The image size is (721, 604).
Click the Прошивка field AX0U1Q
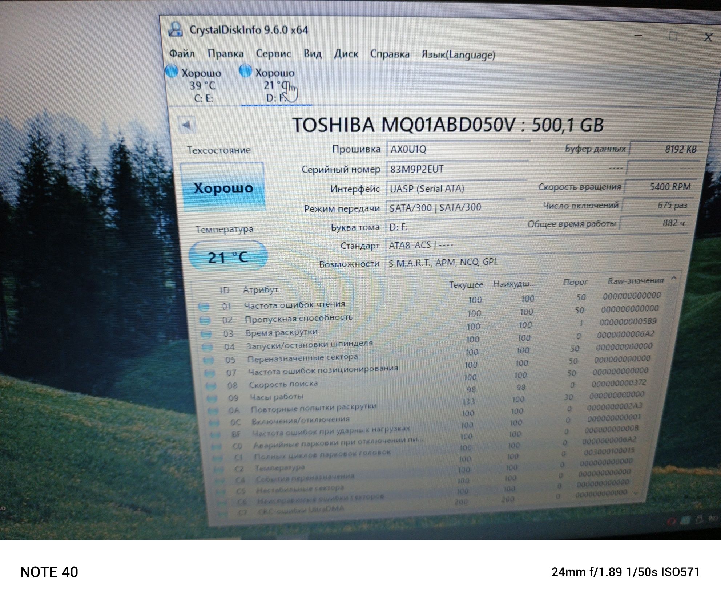coord(458,149)
